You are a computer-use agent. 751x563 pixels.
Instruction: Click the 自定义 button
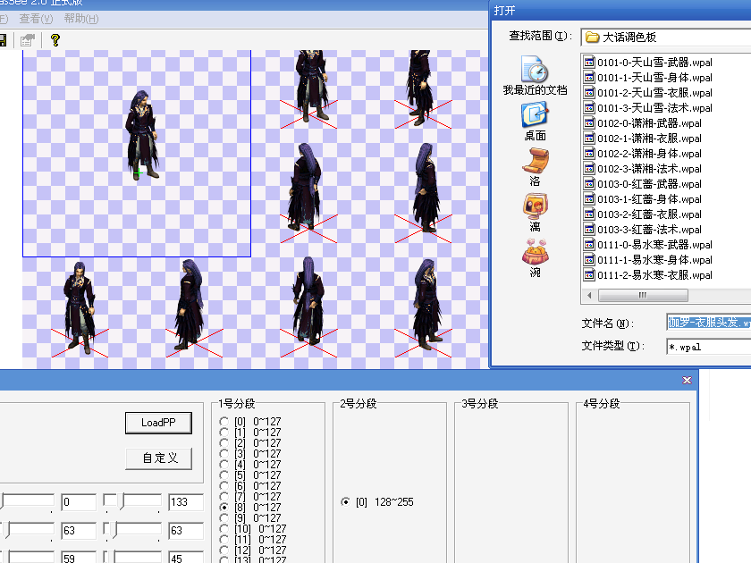tap(158, 458)
